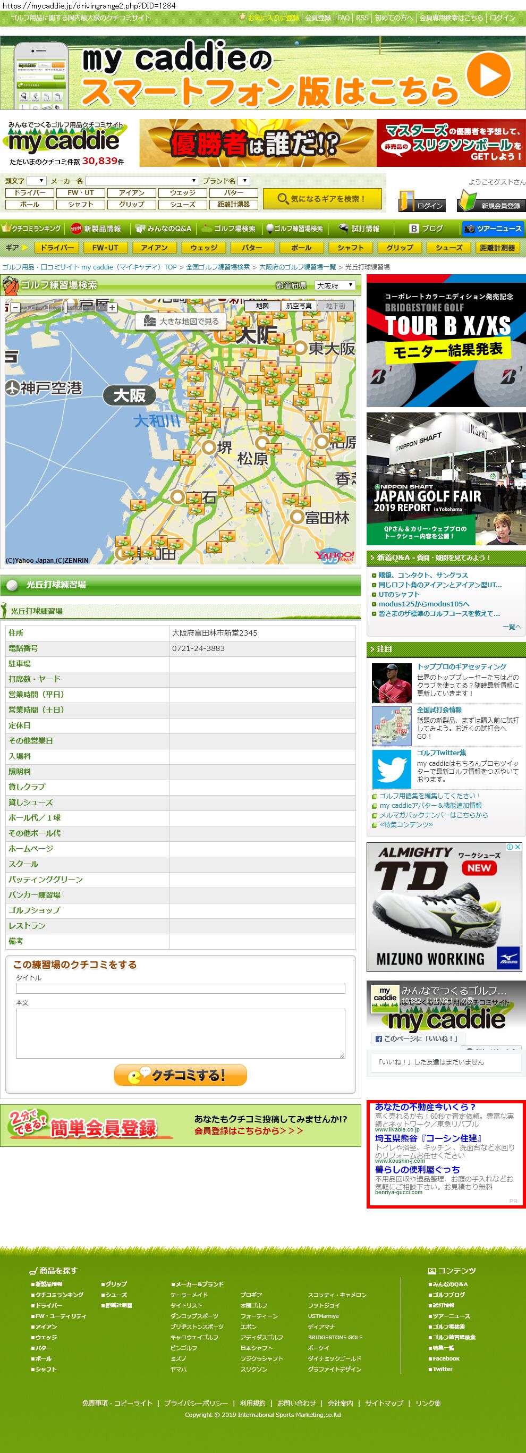This screenshot has width=526, height=1453.
Task: Click 会員登録はこちらから>>> link
Action: [x=249, y=1131]
